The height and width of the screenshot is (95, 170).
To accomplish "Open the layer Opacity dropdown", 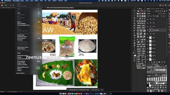I will [x=166, y=13].
